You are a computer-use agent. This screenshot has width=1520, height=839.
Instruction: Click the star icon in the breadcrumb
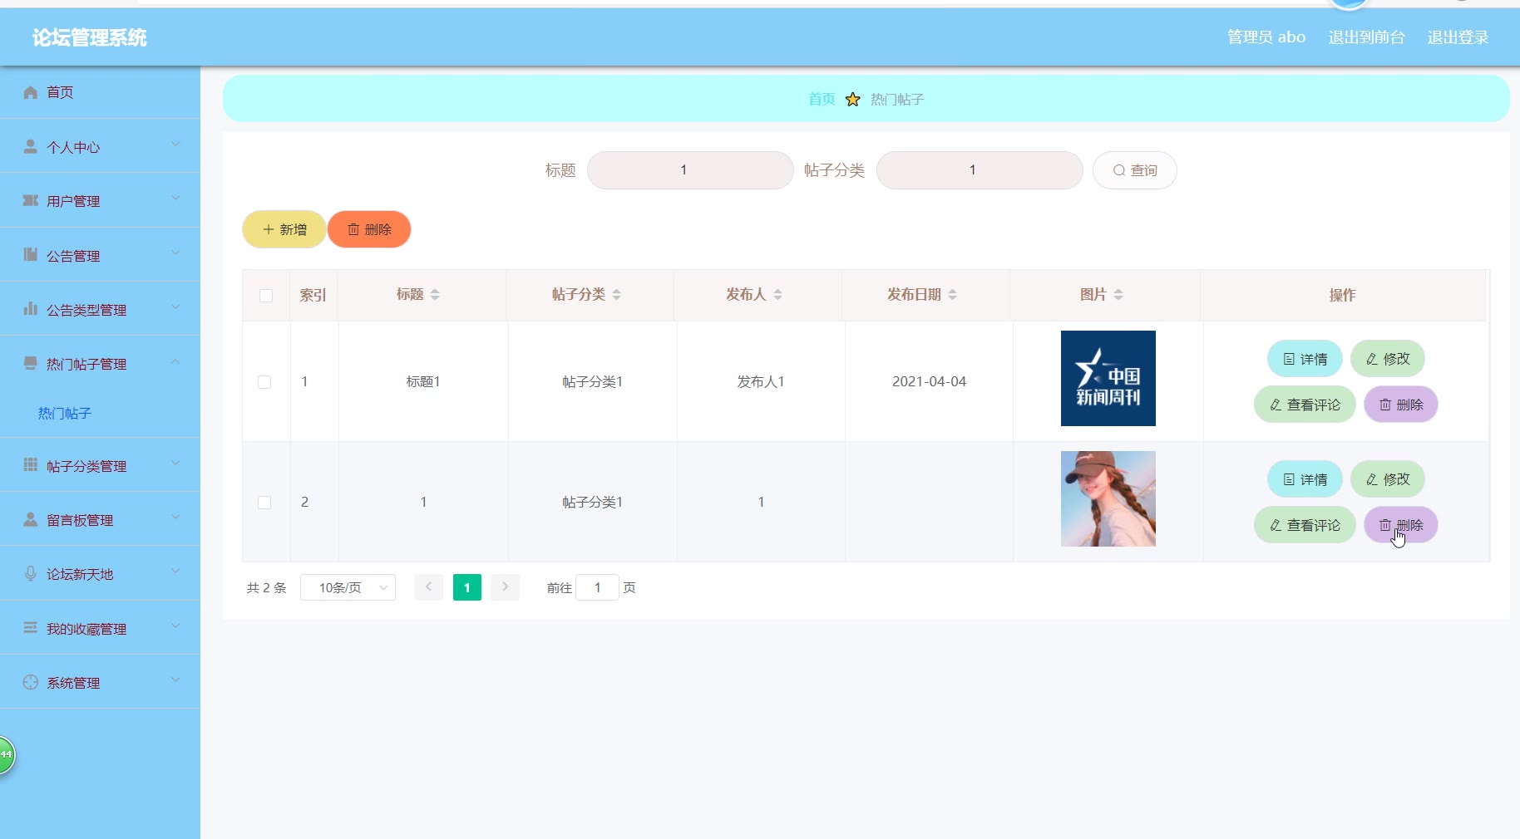click(852, 100)
